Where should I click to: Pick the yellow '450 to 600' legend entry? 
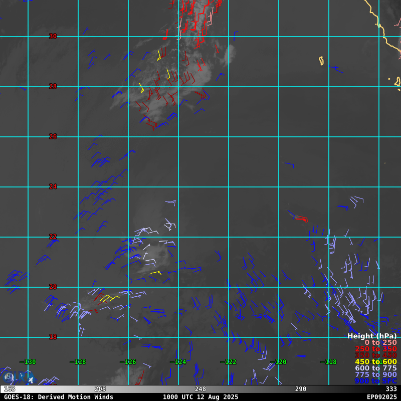pos(376,362)
